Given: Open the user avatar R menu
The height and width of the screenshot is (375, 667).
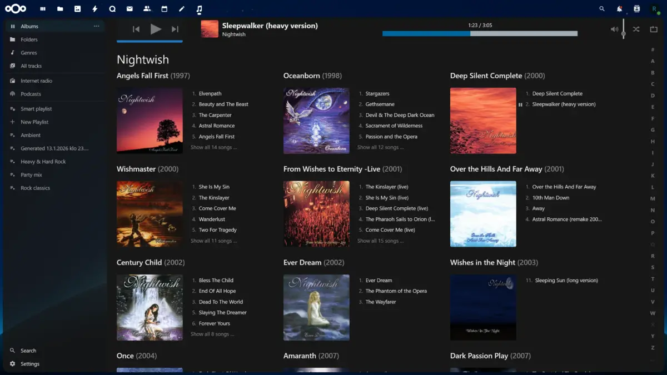Looking at the screenshot, I should coord(654,9).
